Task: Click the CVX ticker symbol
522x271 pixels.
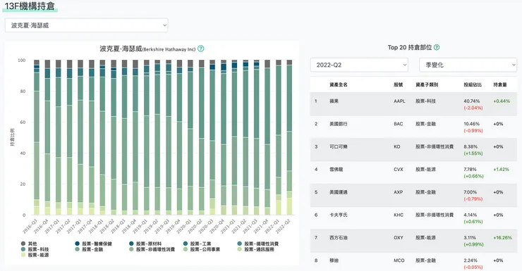Action: tap(398, 170)
